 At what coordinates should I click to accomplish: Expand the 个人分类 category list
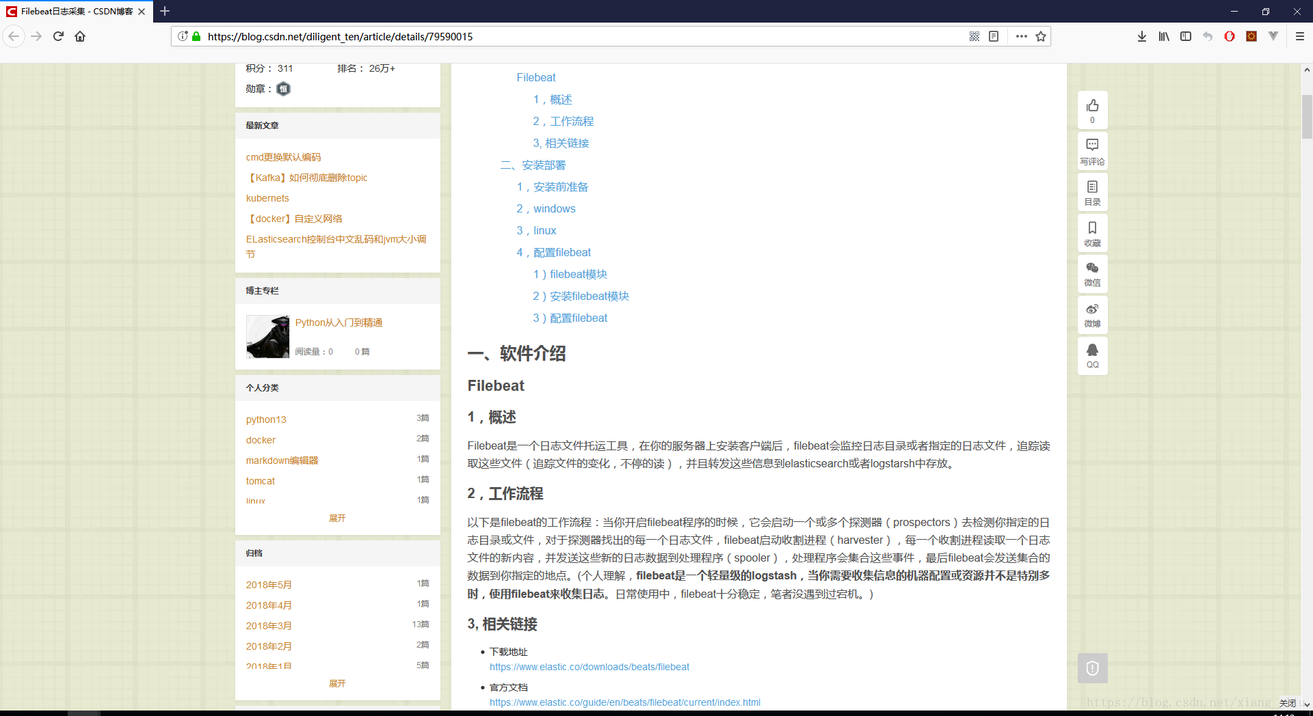[x=337, y=519]
